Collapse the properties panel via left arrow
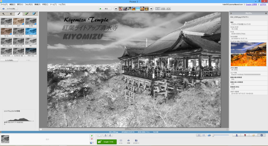This screenshot has width=268, height=146. point(231,13)
